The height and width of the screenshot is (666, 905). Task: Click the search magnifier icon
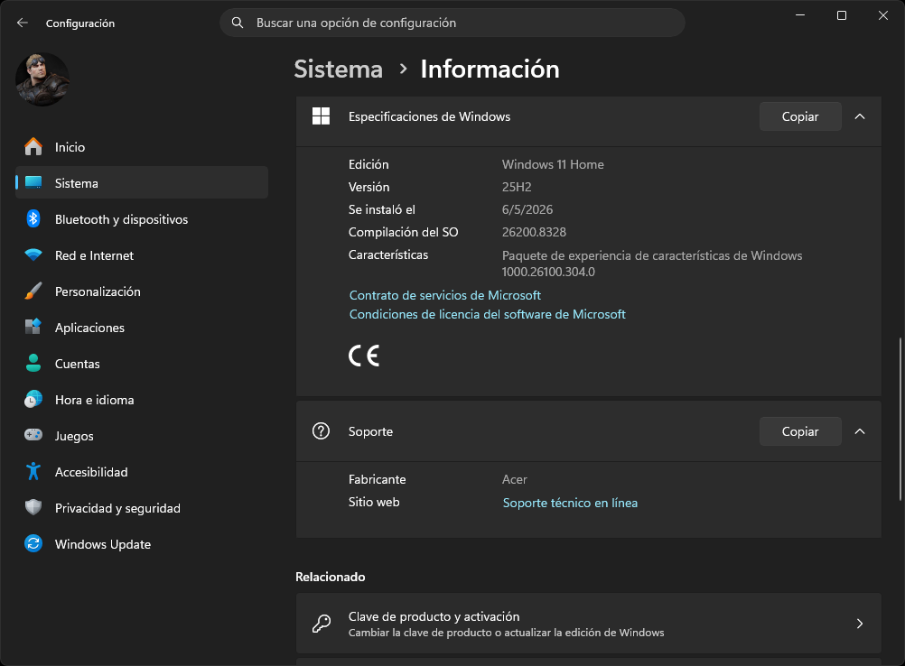[x=238, y=23]
